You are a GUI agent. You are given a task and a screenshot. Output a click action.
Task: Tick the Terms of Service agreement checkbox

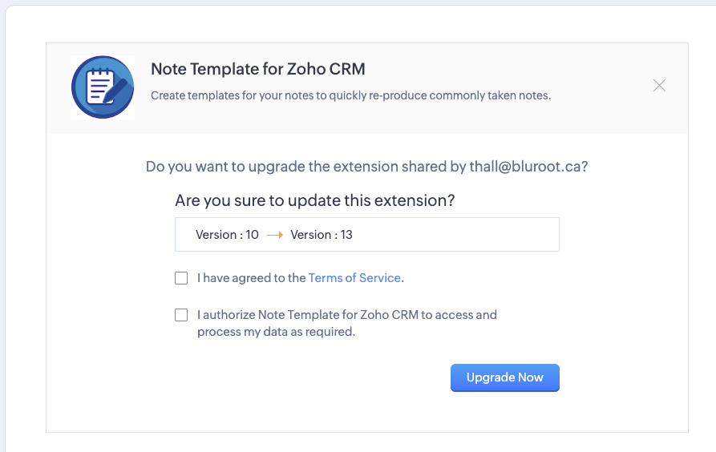(181, 278)
